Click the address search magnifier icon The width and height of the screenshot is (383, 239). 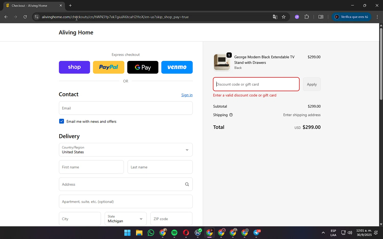pos(187,184)
